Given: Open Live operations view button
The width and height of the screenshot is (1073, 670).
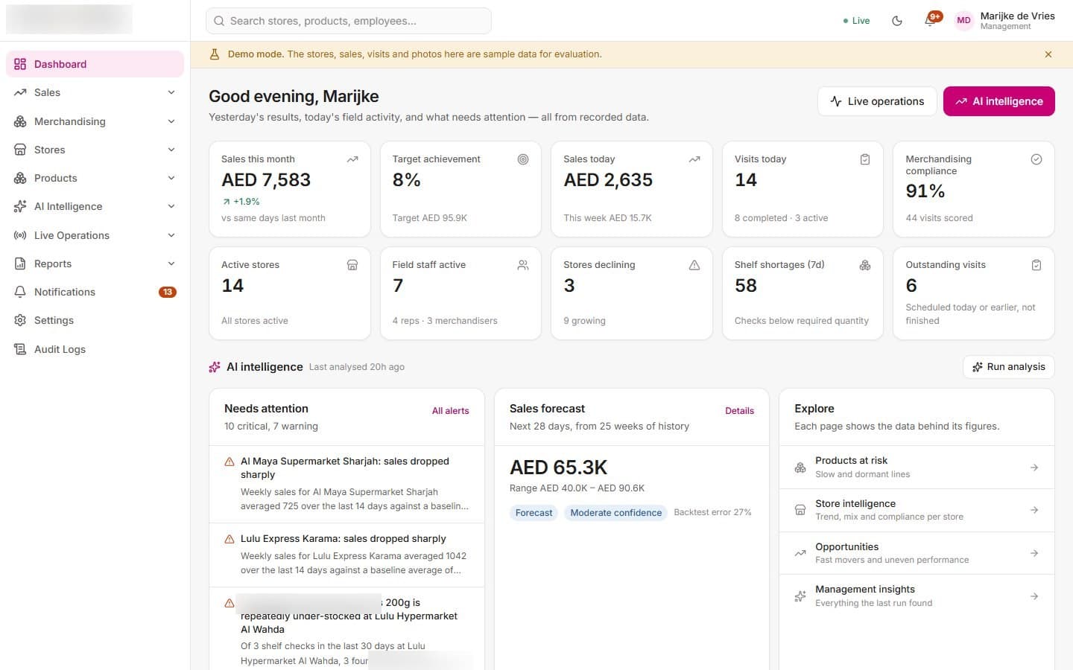Looking at the screenshot, I should (x=877, y=101).
